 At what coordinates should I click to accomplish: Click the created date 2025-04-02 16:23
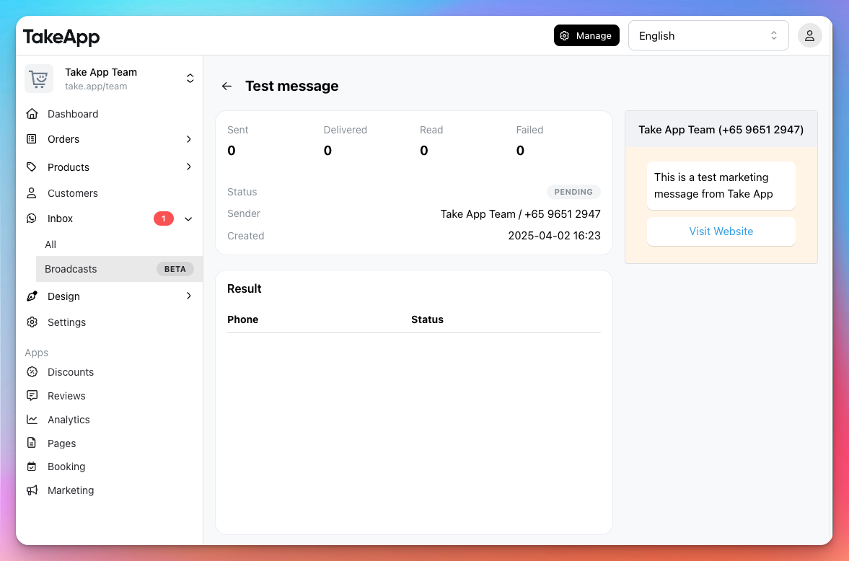click(x=555, y=236)
